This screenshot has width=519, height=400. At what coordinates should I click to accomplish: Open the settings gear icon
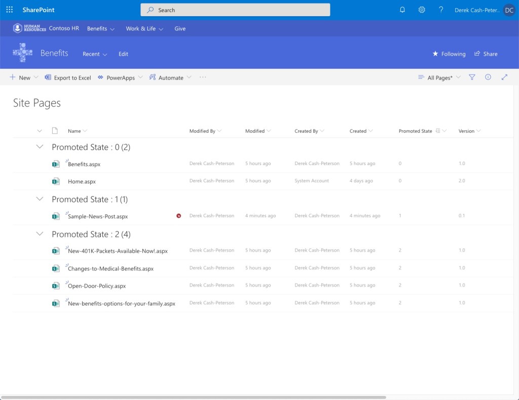pos(422,10)
